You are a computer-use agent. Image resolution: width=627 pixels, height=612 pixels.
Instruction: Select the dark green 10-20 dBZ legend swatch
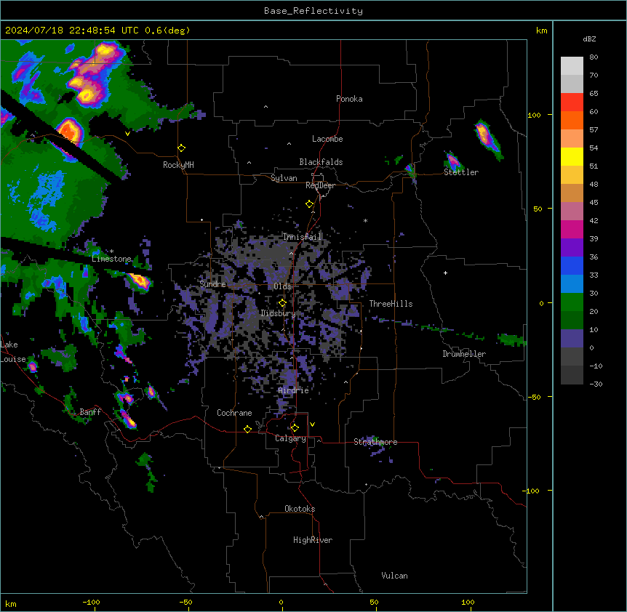(x=572, y=321)
